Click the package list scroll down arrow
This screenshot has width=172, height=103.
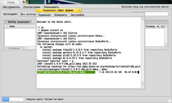pyautogui.click(x=166, y=45)
